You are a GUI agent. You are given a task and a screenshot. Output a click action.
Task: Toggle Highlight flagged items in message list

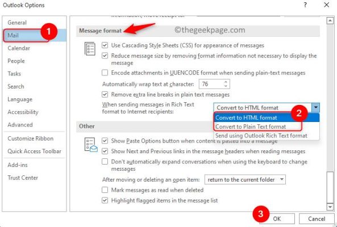pyautogui.click(x=105, y=200)
